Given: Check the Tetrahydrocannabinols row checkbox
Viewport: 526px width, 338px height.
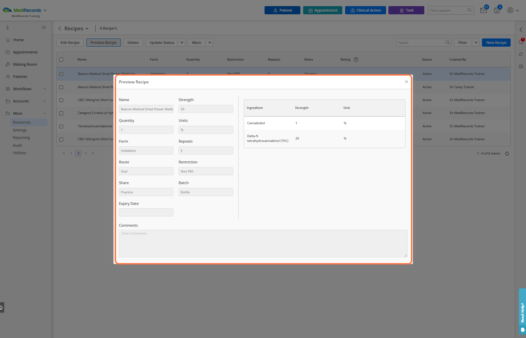Looking at the screenshot, I should [61, 126].
